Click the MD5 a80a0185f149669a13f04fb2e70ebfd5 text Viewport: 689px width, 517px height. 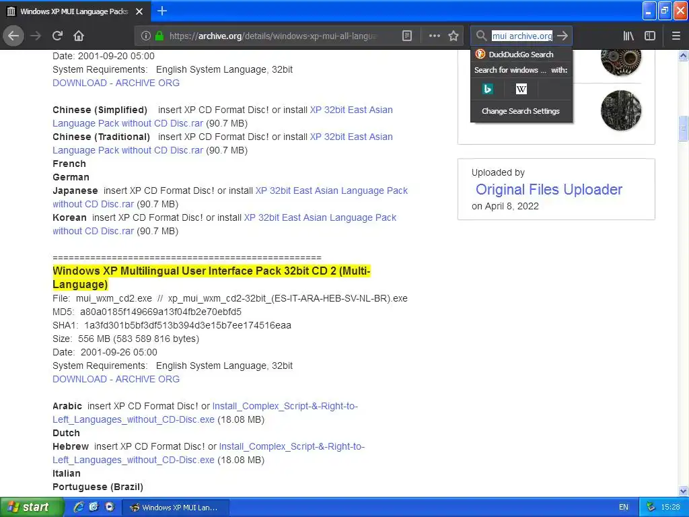click(147, 312)
